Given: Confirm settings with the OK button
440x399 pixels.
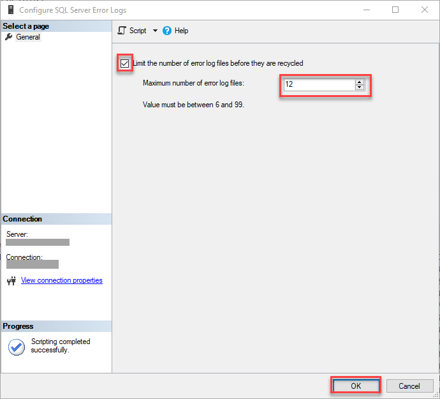Looking at the screenshot, I should pos(356,386).
